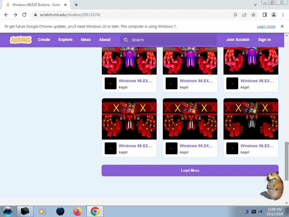Open the Explore menu item
The height and width of the screenshot is (217, 289).
[65, 40]
